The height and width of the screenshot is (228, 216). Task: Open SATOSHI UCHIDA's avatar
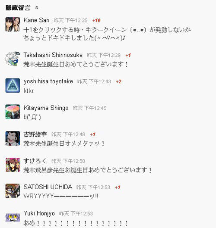[13, 191]
